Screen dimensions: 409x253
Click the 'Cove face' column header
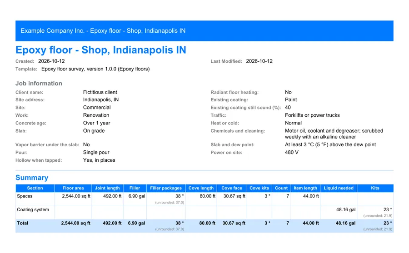(x=232, y=188)
